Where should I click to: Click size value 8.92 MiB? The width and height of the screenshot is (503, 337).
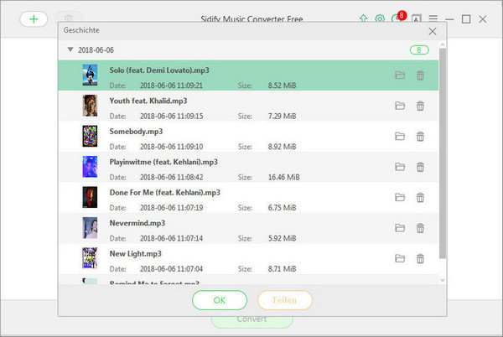282,147
